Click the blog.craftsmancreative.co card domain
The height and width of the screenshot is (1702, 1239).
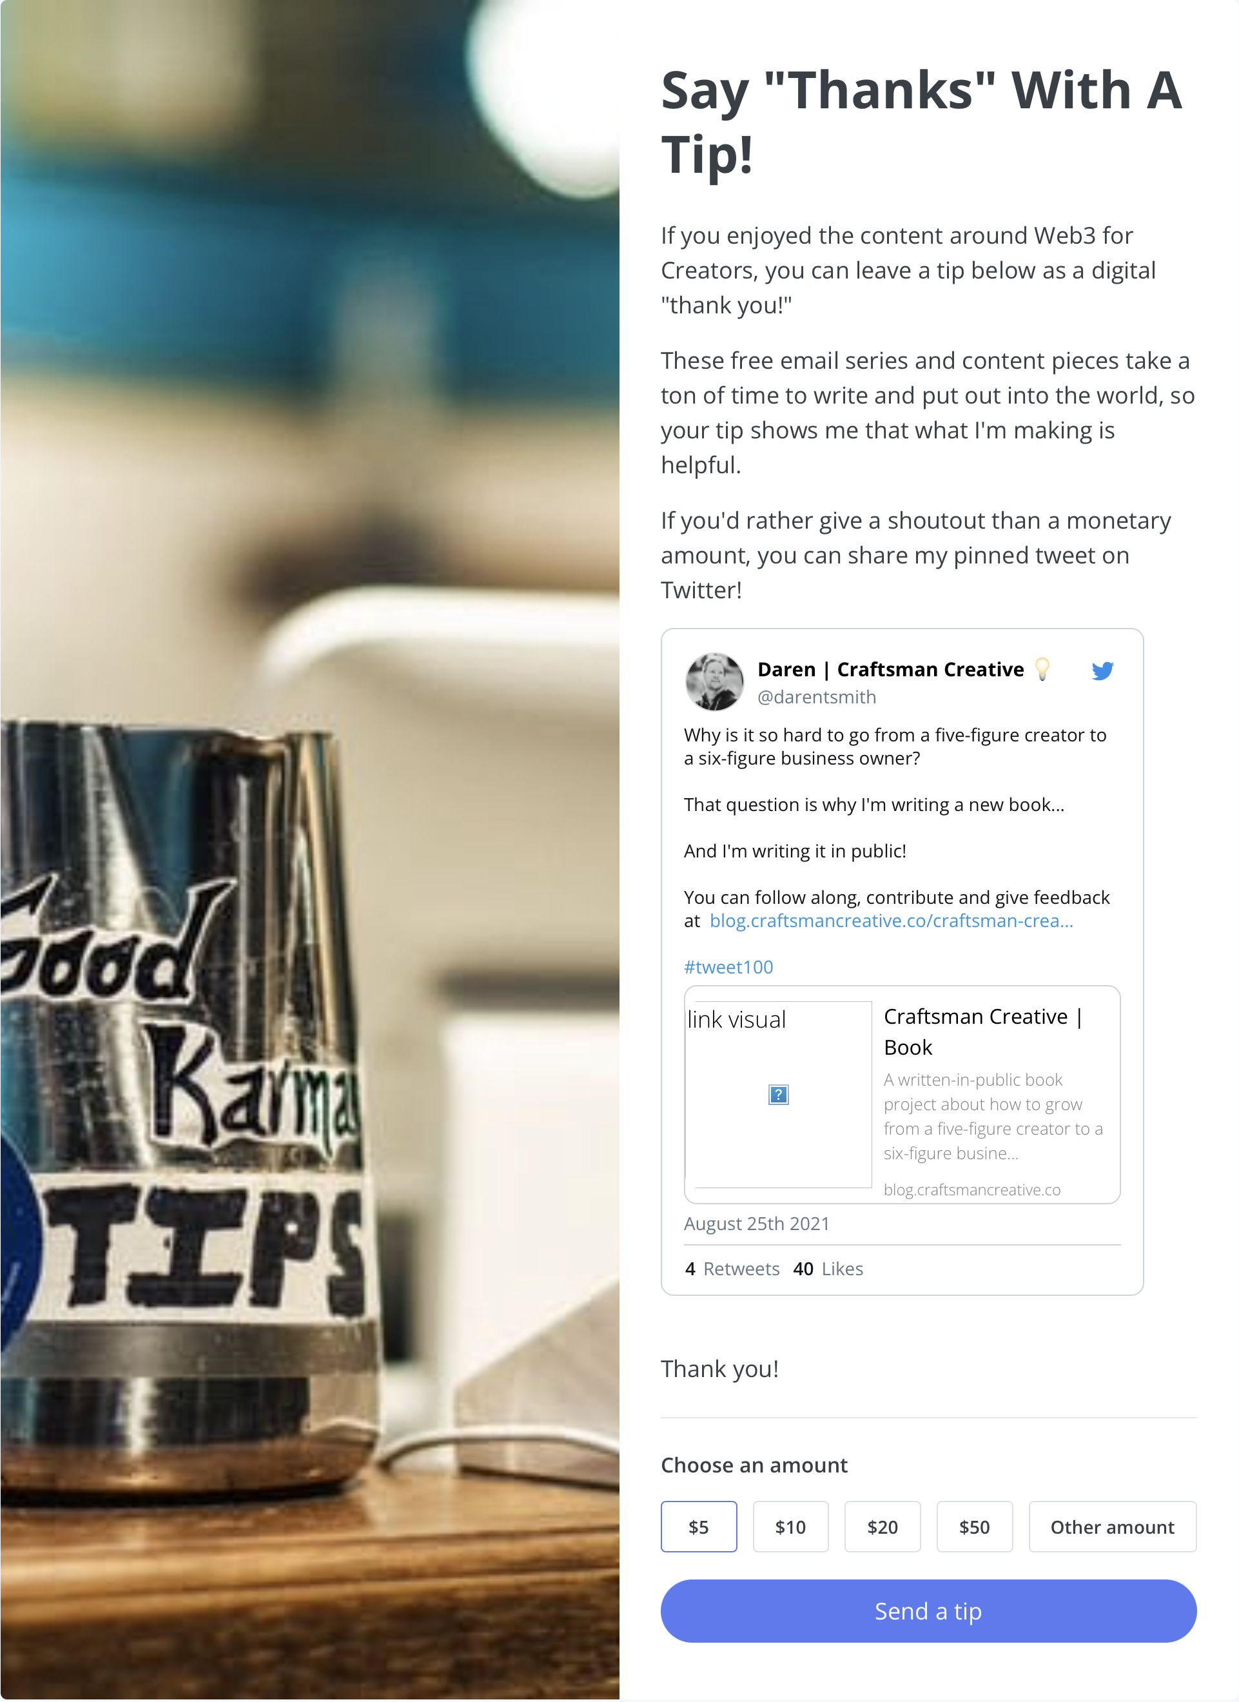pyautogui.click(x=972, y=1189)
